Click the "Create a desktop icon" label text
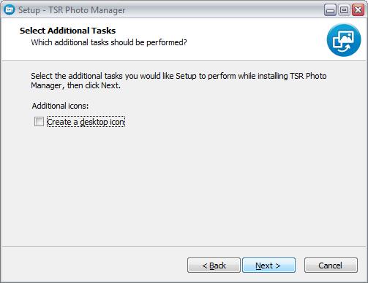 tap(86, 122)
